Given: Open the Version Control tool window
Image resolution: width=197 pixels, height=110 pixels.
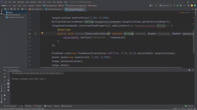Looking at the screenshot, I should coord(10,106).
